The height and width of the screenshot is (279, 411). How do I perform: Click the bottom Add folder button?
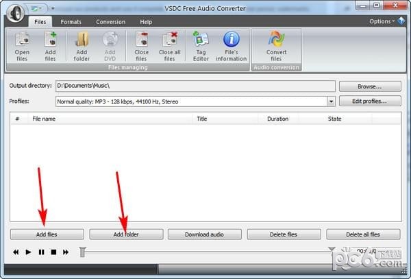[126, 234]
